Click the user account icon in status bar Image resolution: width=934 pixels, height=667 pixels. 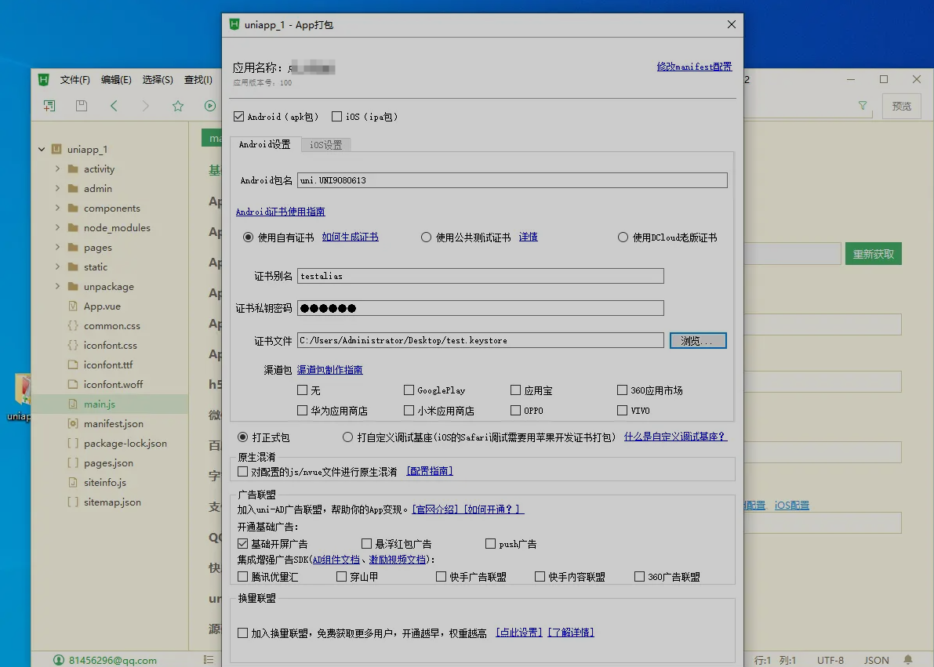[x=59, y=660]
